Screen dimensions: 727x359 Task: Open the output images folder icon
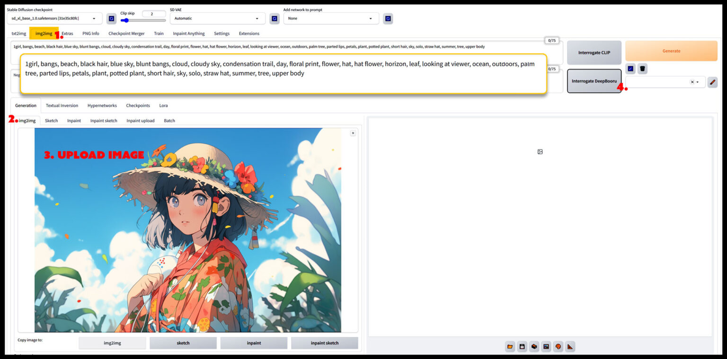(x=510, y=346)
